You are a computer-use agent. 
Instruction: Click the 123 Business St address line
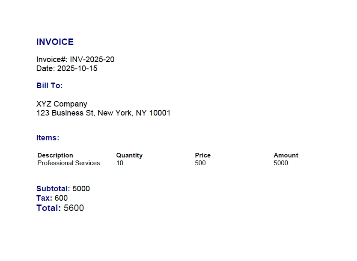tap(103, 113)
